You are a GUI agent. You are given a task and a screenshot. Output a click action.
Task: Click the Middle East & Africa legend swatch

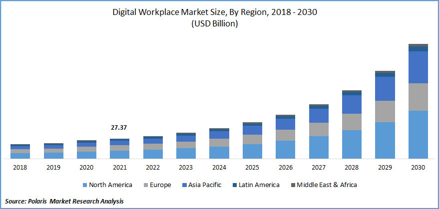click(x=293, y=185)
